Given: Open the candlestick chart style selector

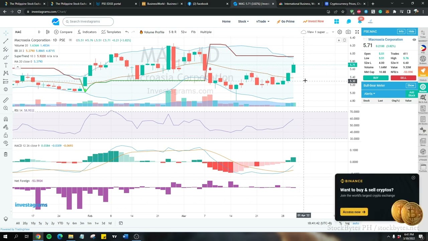Looking at the screenshot, I should (x=47, y=32).
